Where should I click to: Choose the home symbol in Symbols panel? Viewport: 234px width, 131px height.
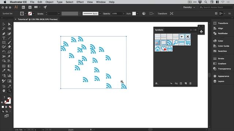[158, 49]
